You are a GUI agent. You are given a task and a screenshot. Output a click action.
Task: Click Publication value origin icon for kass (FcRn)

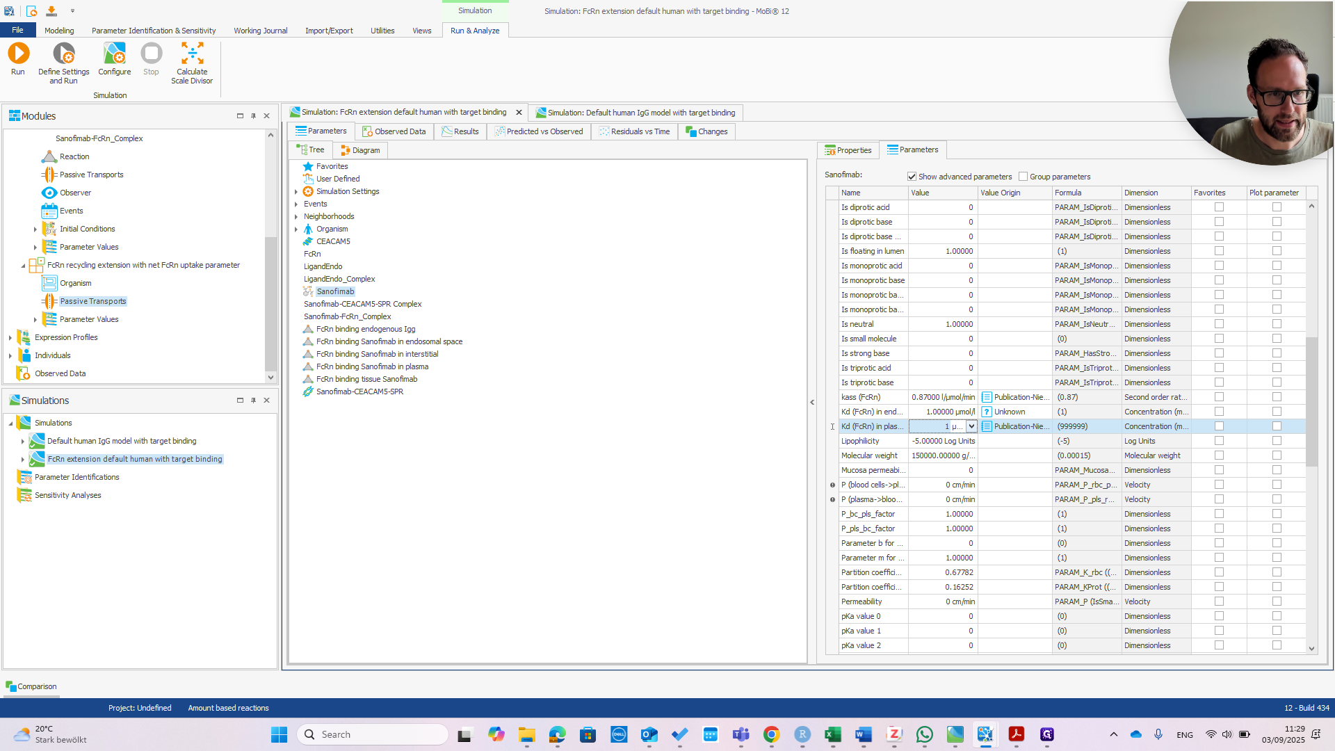click(x=986, y=397)
